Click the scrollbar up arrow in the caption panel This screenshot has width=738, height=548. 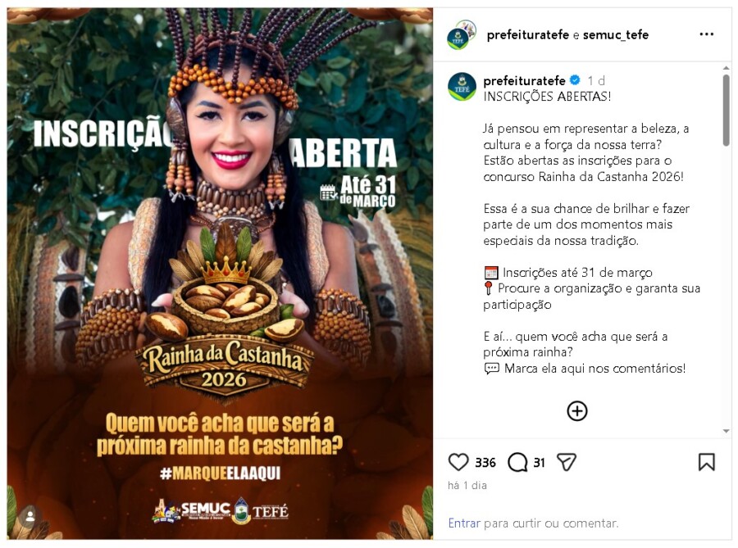pos(727,68)
